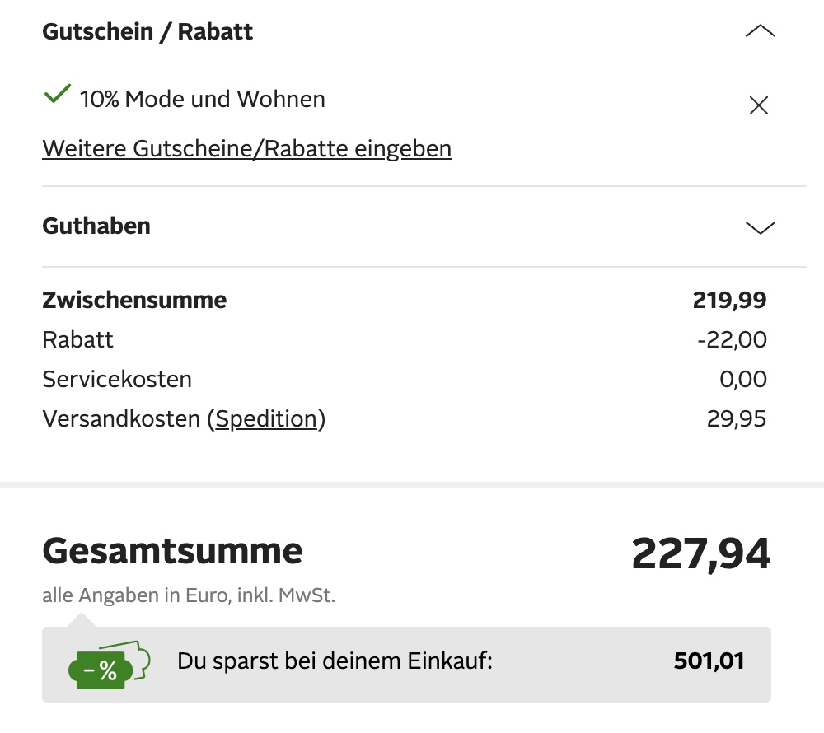Viewport: 824px width, 733px height.
Task: Expand the Guthaben section chevron
Action: (x=760, y=227)
